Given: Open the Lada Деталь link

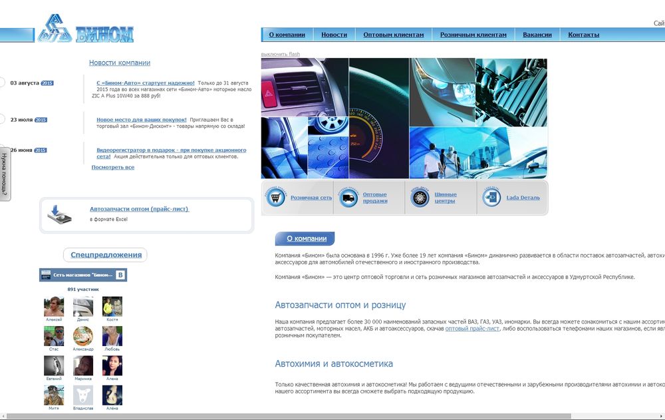Looking at the screenshot, I should pyautogui.click(x=523, y=198).
